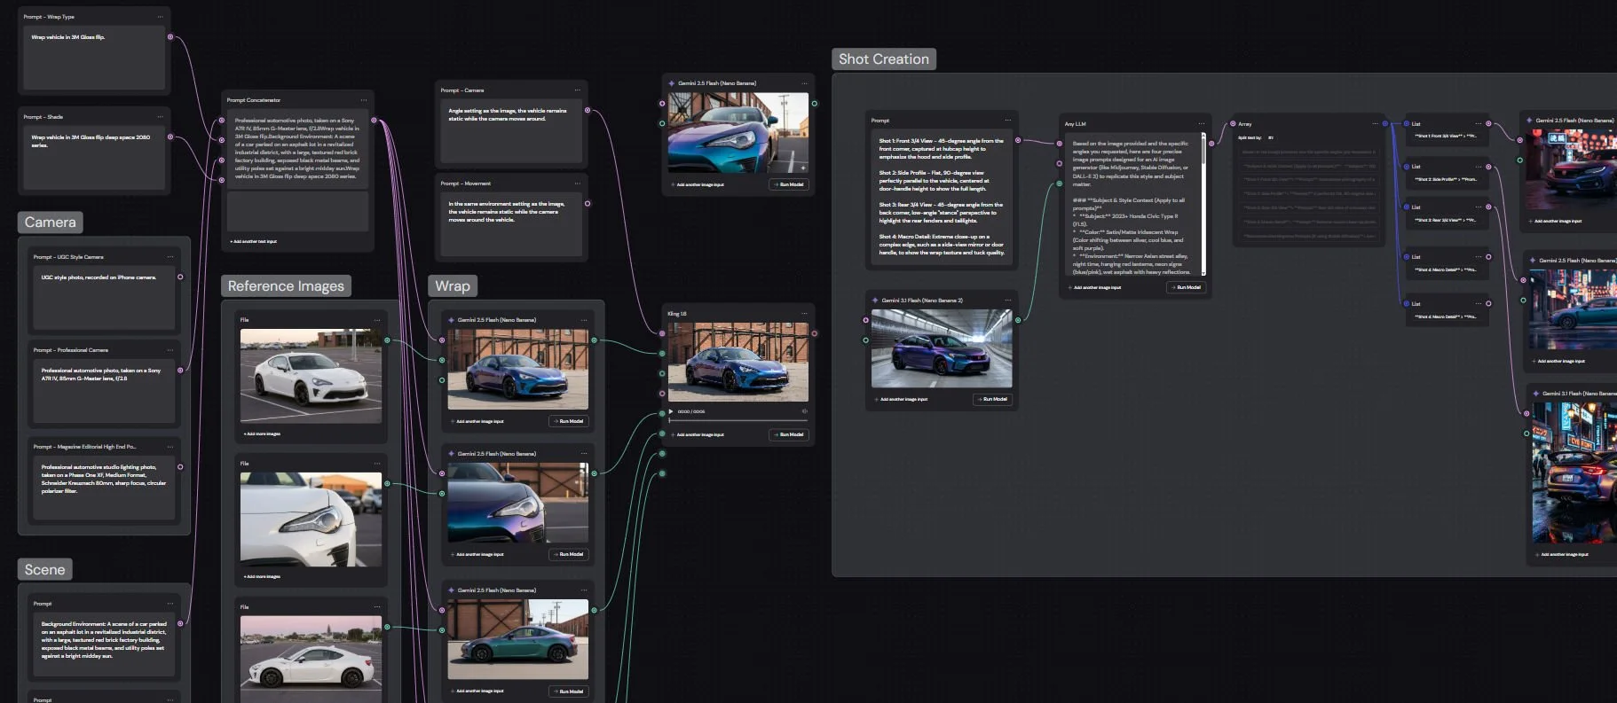The width and height of the screenshot is (1617, 703).
Task: Click output port of white car front File node
Action: [387, 340]
